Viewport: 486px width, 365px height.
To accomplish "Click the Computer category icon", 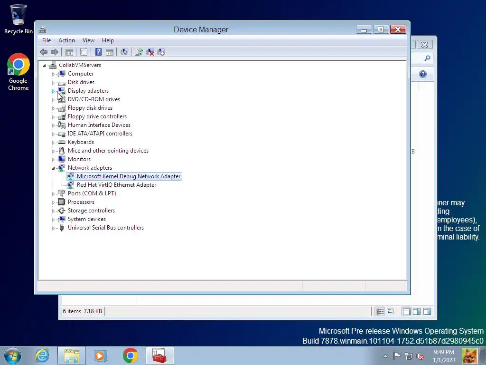I will click(x=62, y=74).
